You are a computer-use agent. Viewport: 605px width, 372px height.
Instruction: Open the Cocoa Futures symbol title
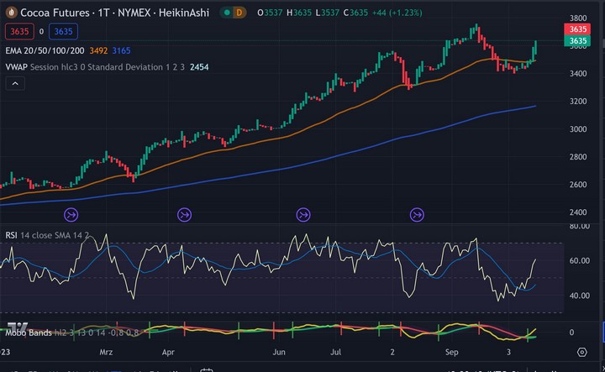coord(114,13)
